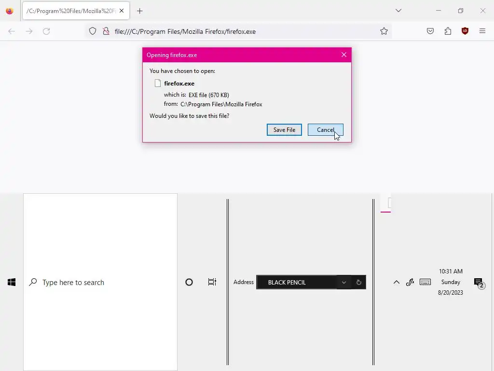The height and width of the screenshot is (371, 494).
Task: Click the firefox.exe file icon in dialog
Action: click(158, 83)
